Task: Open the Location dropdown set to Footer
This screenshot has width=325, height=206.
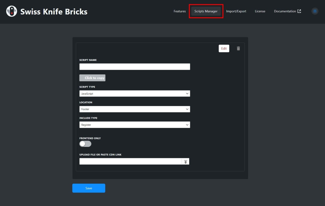Action: tap(135, 109)
